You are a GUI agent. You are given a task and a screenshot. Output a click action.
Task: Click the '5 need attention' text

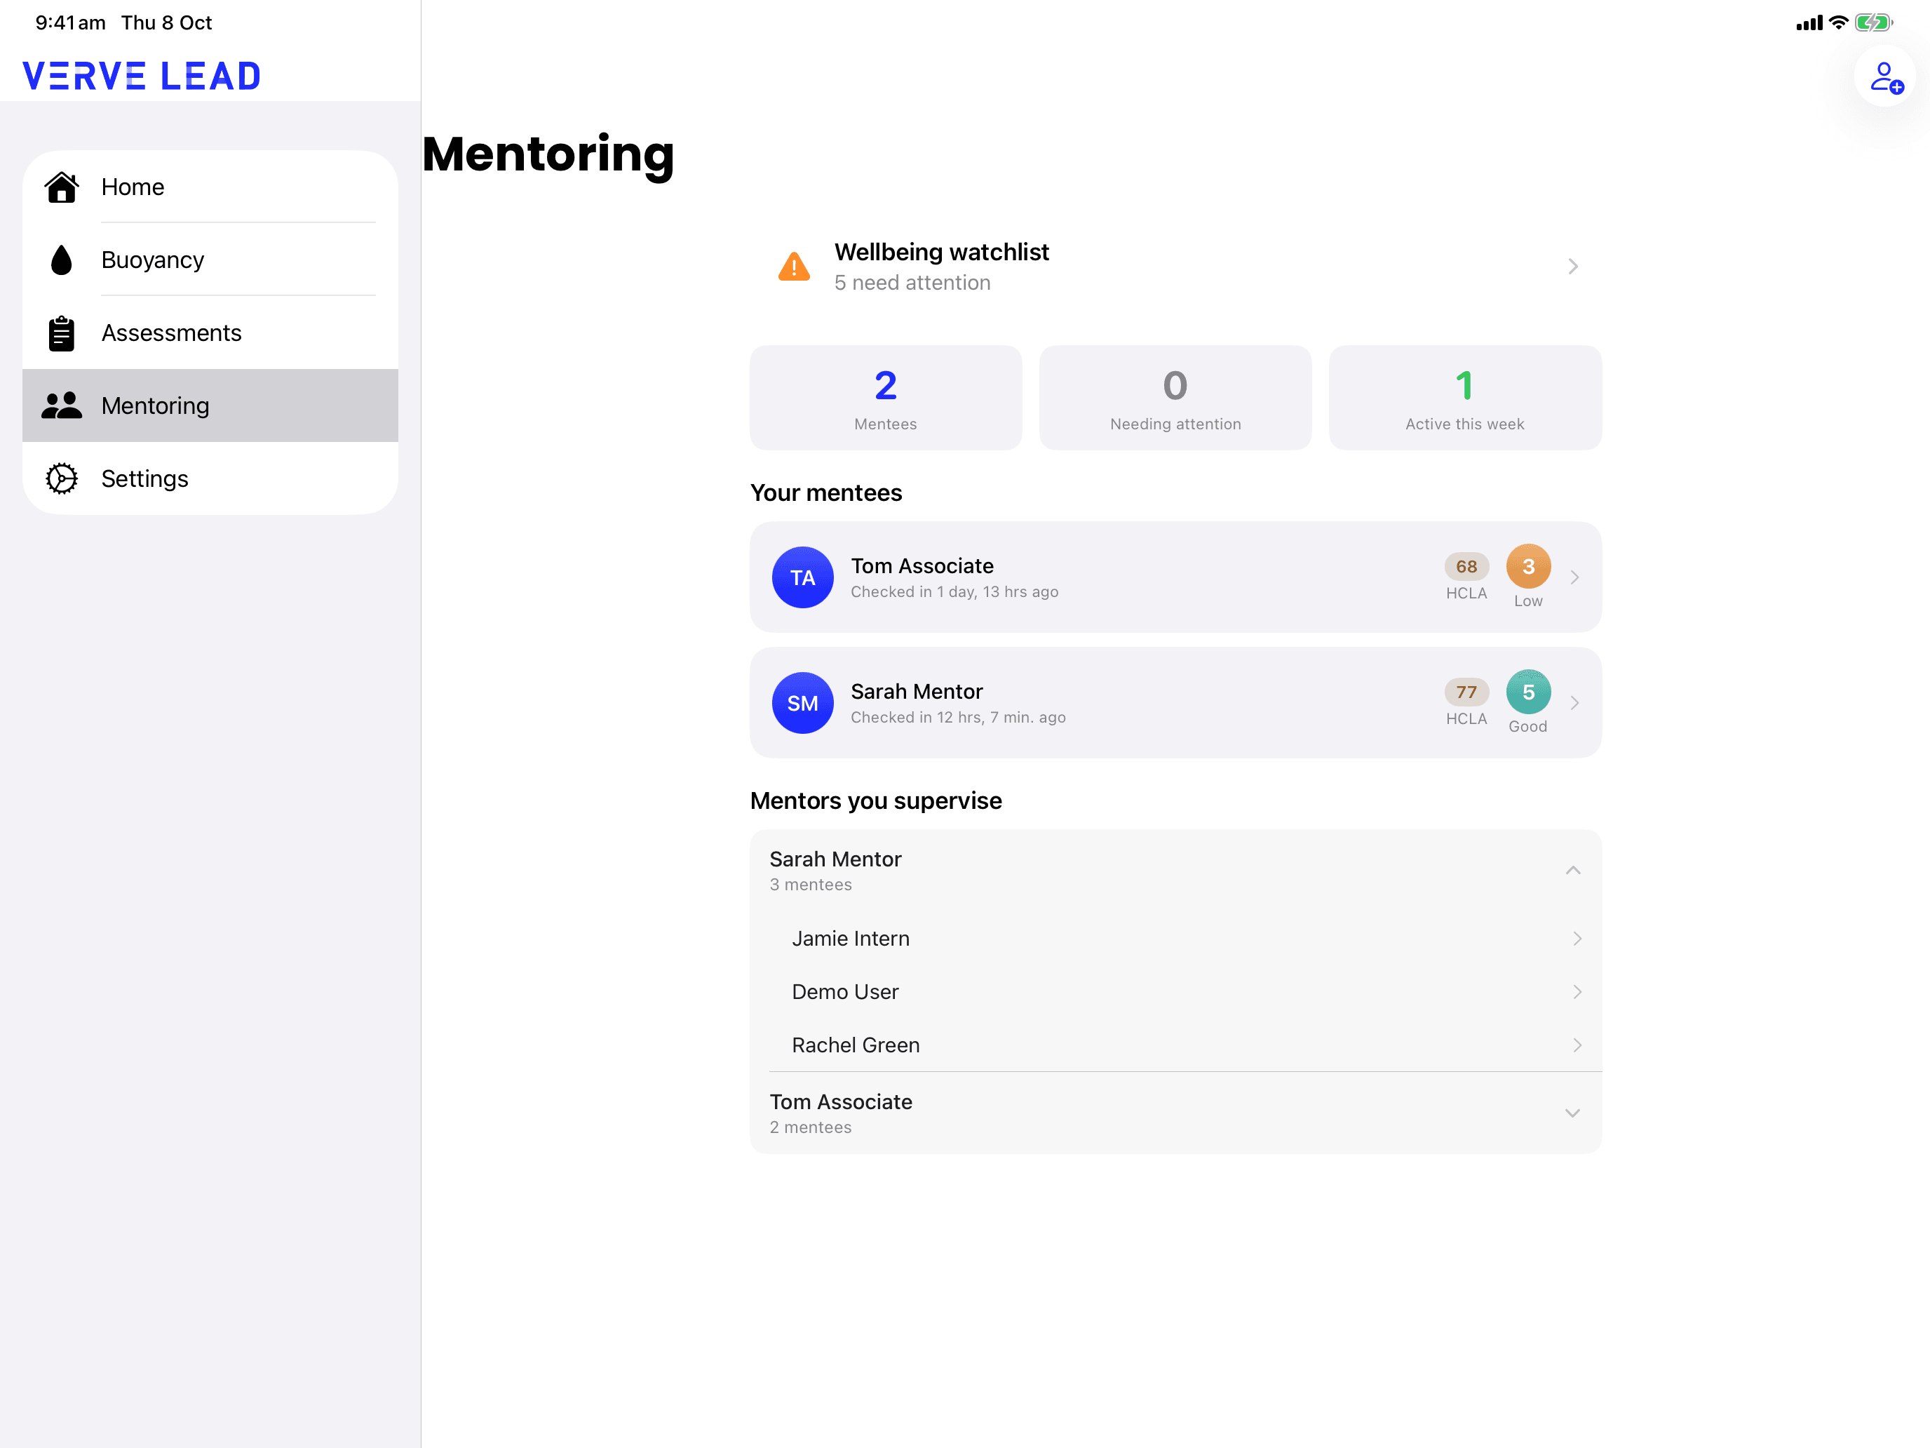912,283
